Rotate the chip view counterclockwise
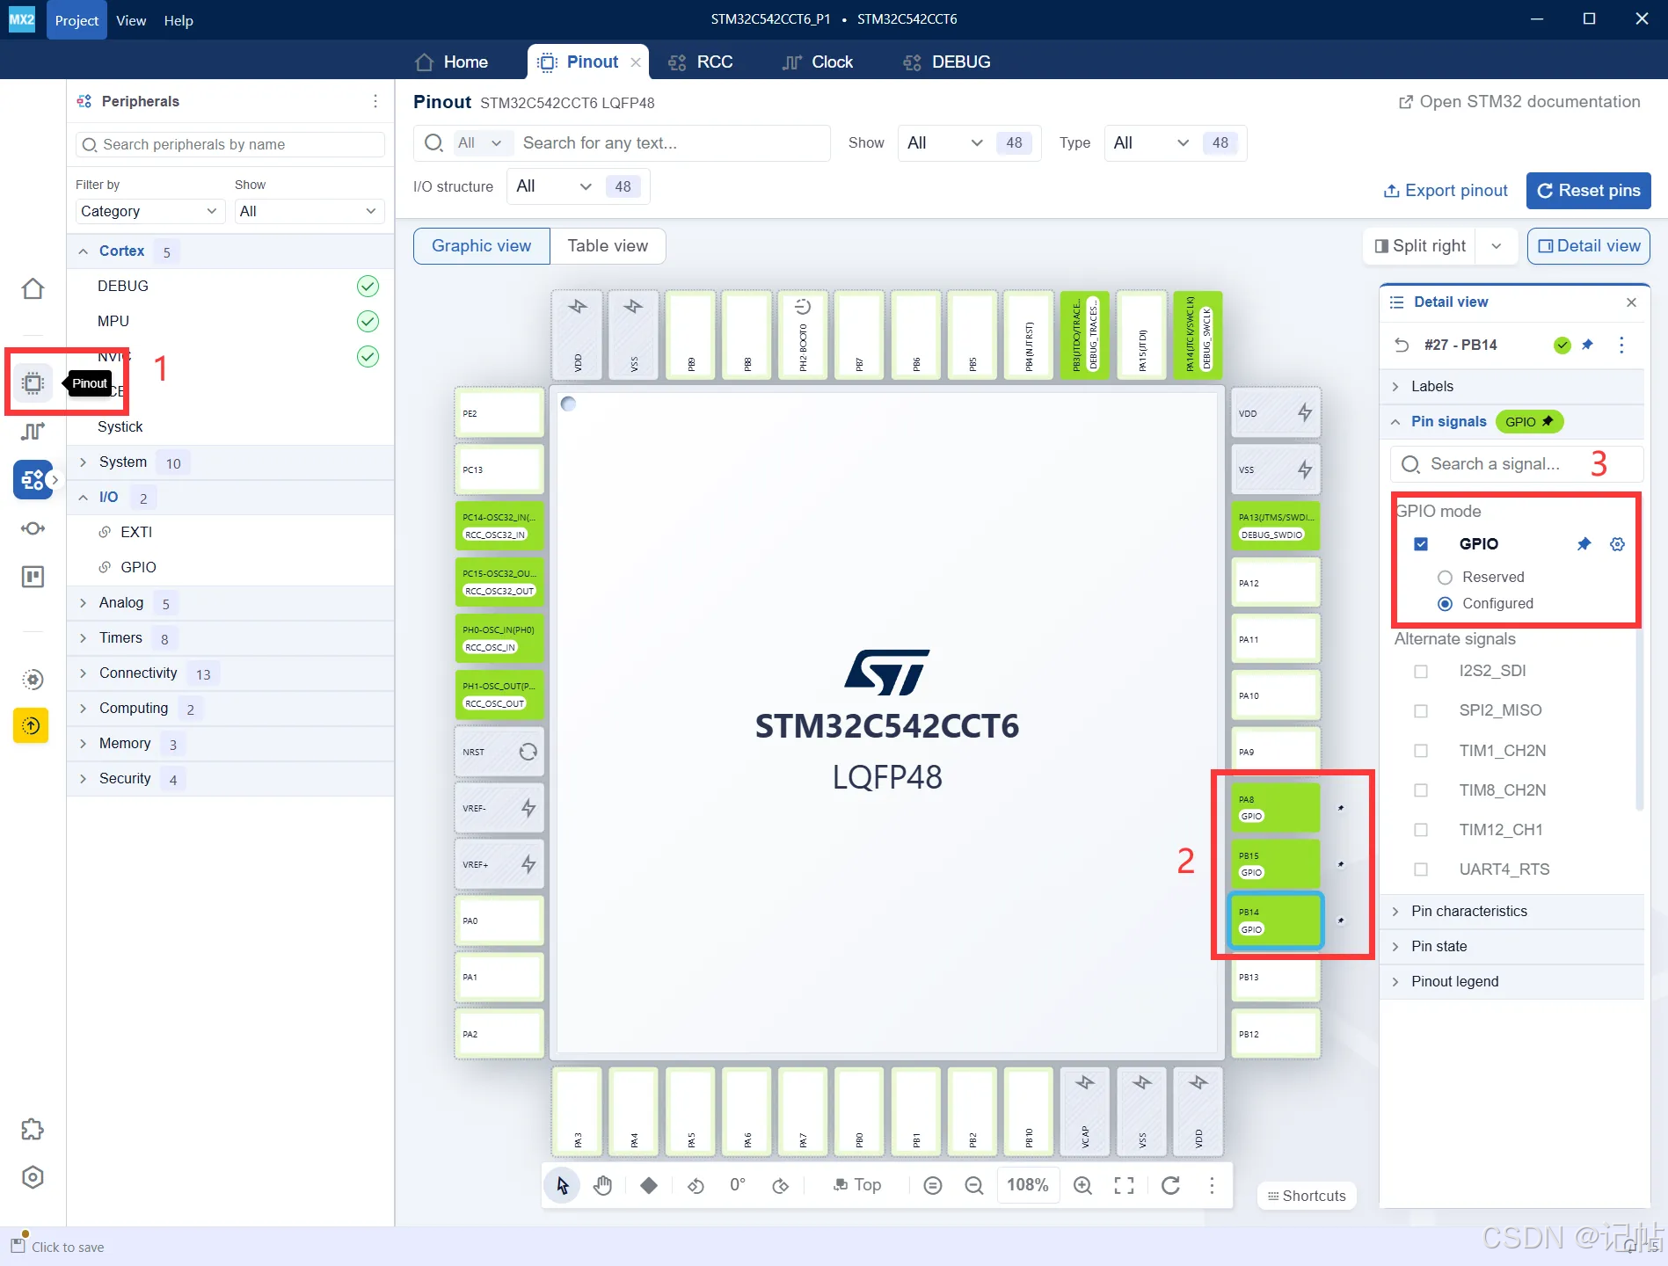Viewport: 1668px width, 1266px height. 696,1185
